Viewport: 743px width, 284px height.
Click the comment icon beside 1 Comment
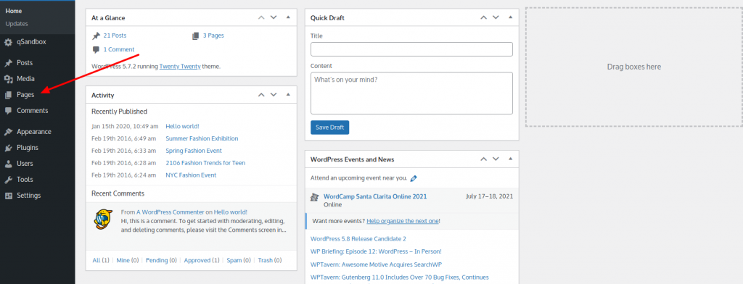pos(97,49)
